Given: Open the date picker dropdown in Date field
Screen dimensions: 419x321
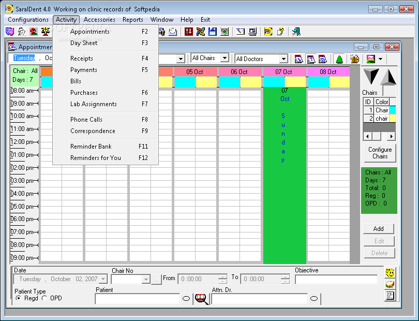Looking at the screenshot, I should click(103, 279).
